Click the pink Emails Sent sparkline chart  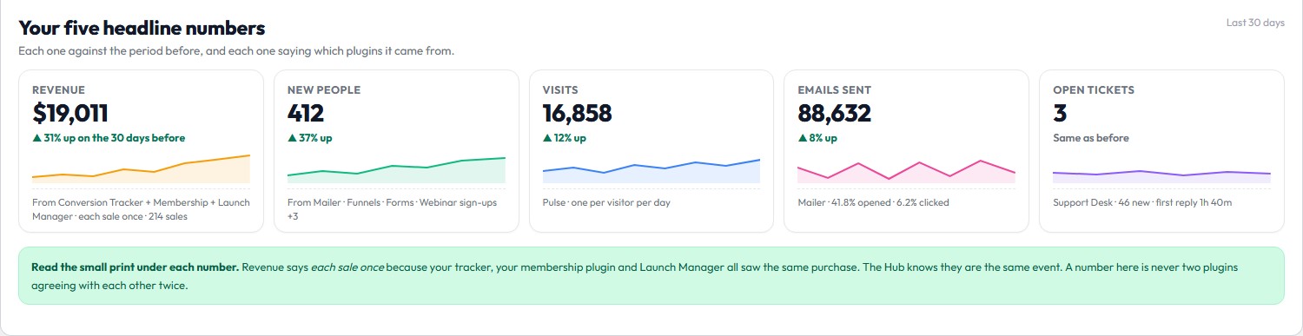tap(907, 171)
